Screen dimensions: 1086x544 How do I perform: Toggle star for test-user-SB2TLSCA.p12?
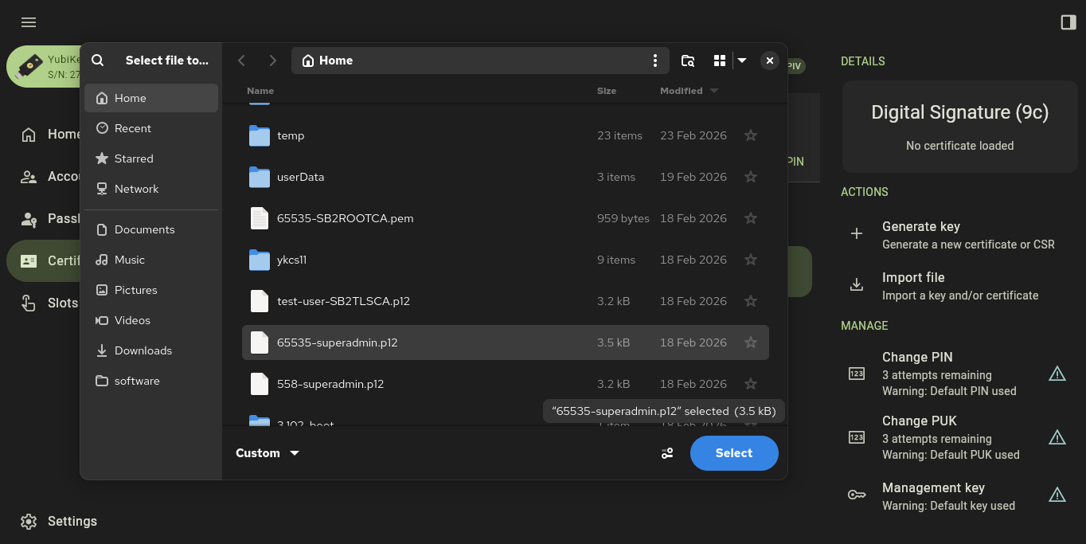(750, 301)
